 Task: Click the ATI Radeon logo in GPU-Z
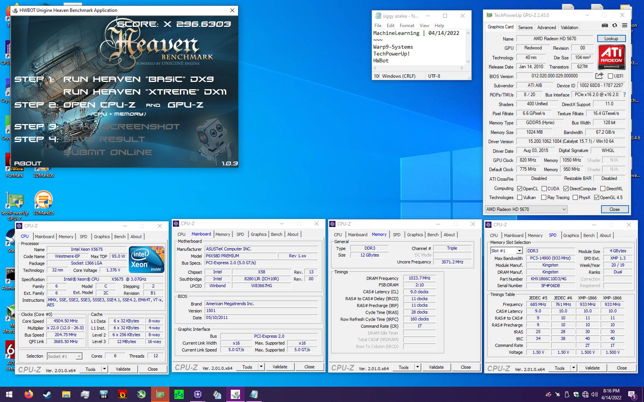pos(611,57)
